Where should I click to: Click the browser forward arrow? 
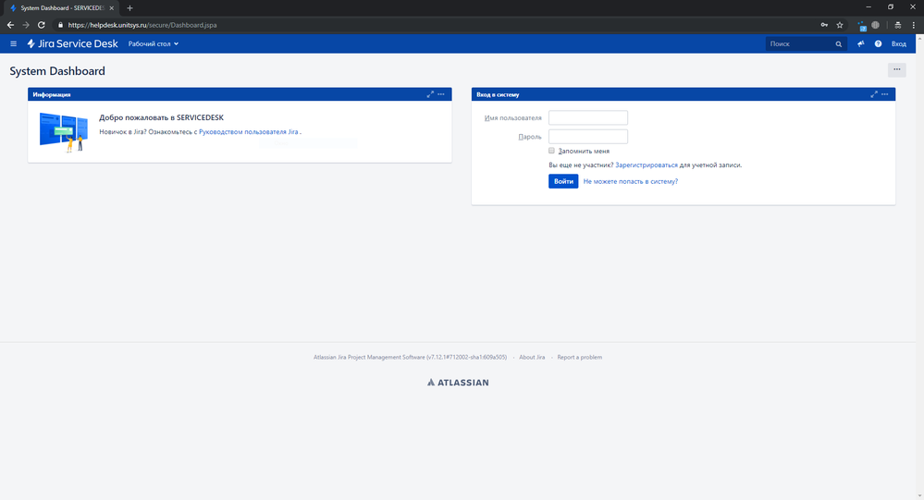pos(25,25)
